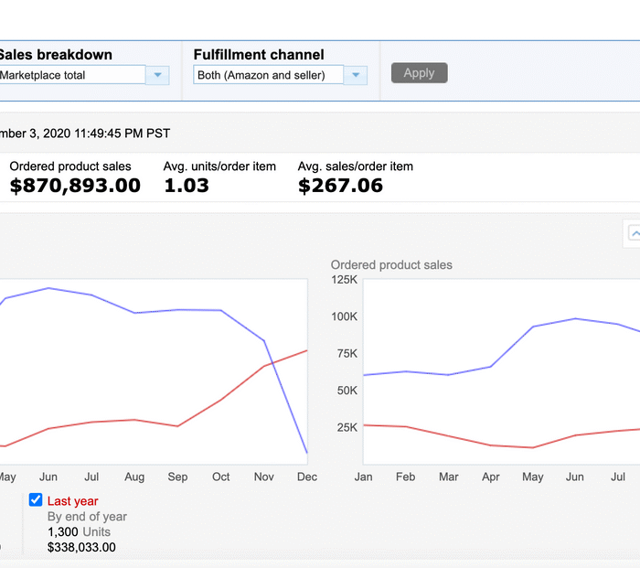Click the Sales breakdown dropdown arrow
Viewport: 640px width, 568px height.
click(x=158, y=75)
